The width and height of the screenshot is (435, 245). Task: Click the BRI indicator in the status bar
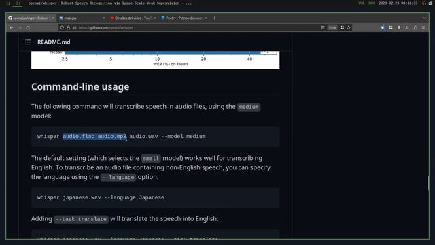pos(372,3)
